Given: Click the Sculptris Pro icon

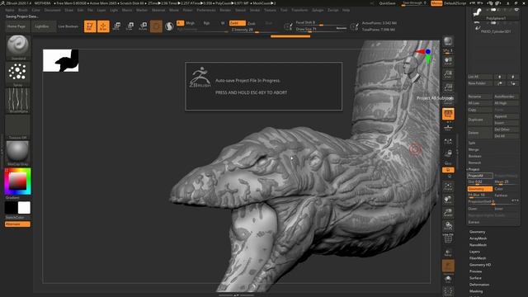Looking at the screenshot, I should 169,26.
